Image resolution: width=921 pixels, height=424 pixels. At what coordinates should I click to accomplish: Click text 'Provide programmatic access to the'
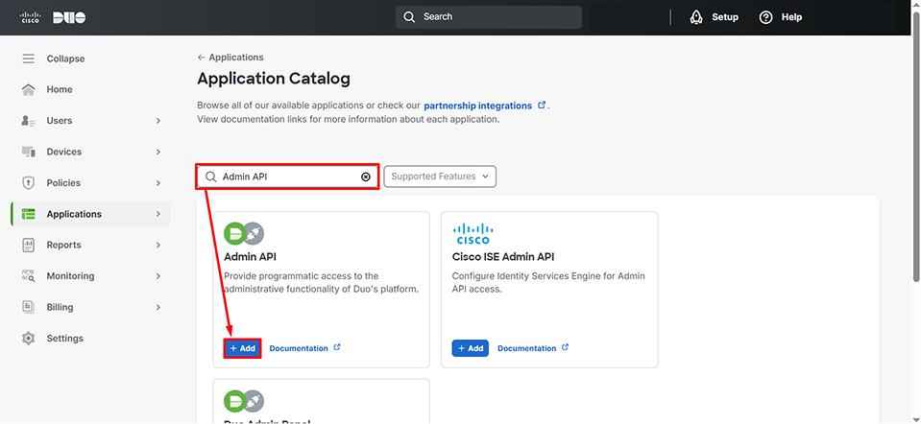pyautogui.click(x=302, y=276)
